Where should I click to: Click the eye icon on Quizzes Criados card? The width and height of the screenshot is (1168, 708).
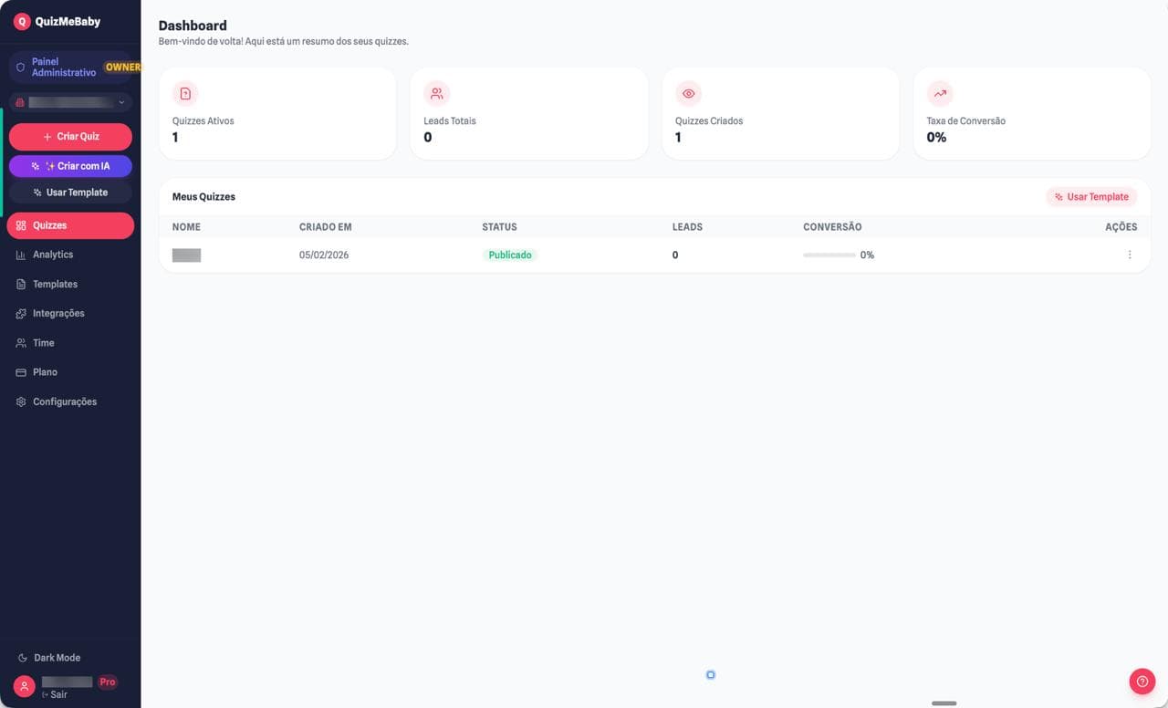click(688, 93)
